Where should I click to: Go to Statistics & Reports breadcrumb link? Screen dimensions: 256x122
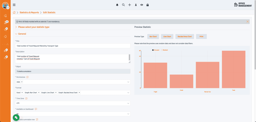(x=29, y=12)
